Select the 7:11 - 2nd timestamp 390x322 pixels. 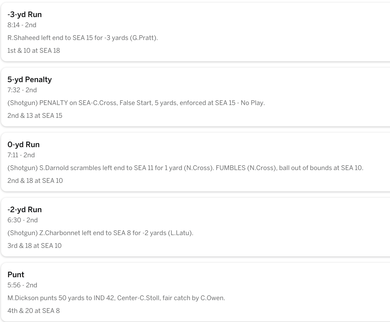point(21,155)
